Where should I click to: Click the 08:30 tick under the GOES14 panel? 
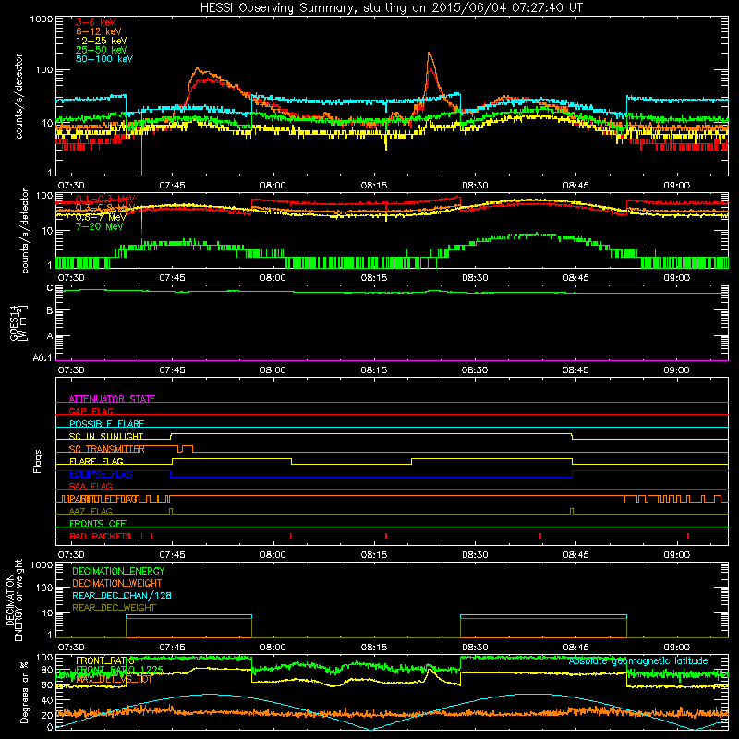click(475, 370)
